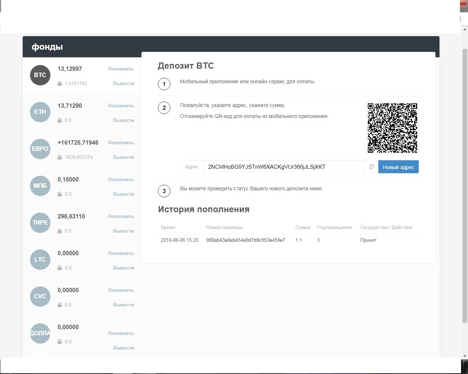Click the ЕВРО balance +161725,71946
This screenshot has height=374, width=468.
pyautogui.click(x=78, y=142)
